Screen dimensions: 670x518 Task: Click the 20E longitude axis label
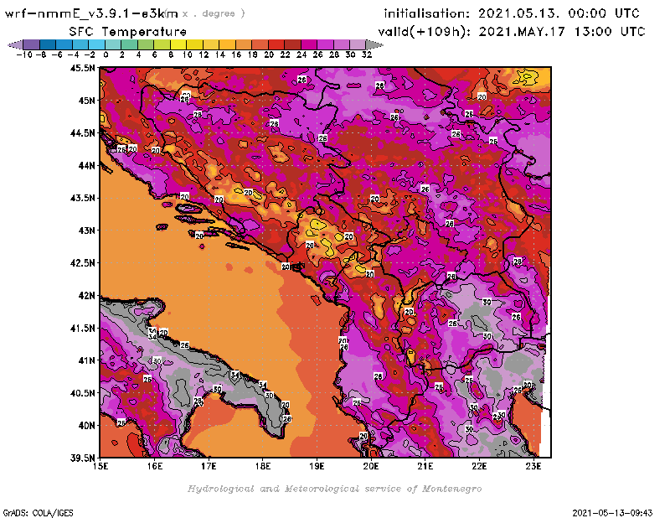371,466
